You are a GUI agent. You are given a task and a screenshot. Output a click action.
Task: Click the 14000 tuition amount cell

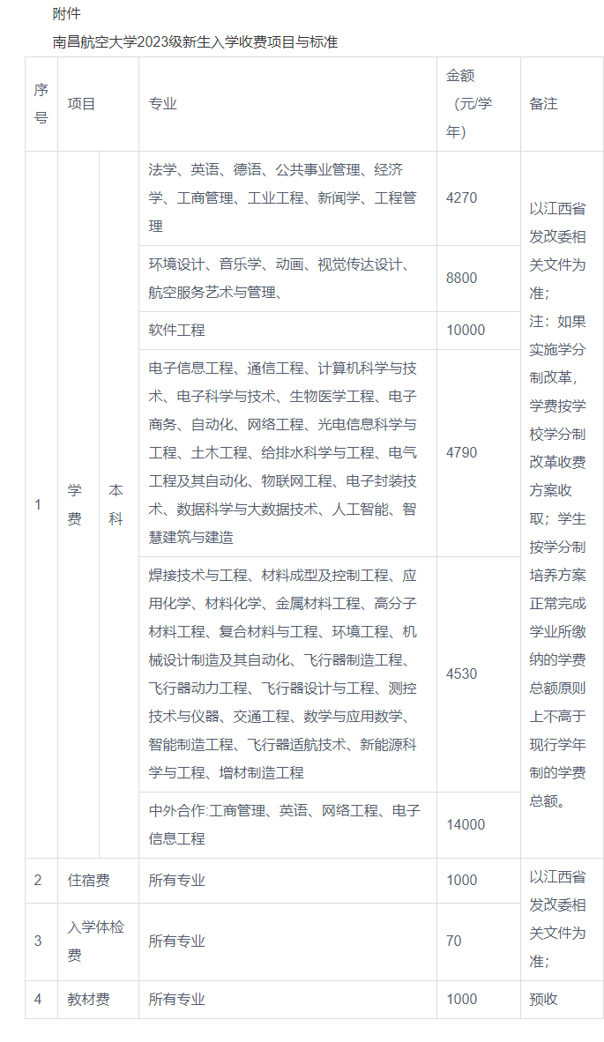(x=479, y=824)
